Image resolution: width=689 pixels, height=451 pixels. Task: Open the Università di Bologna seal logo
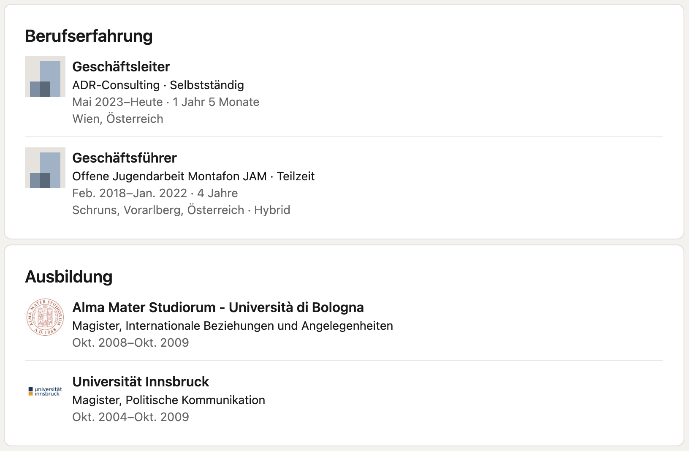[x=45, y=317]
